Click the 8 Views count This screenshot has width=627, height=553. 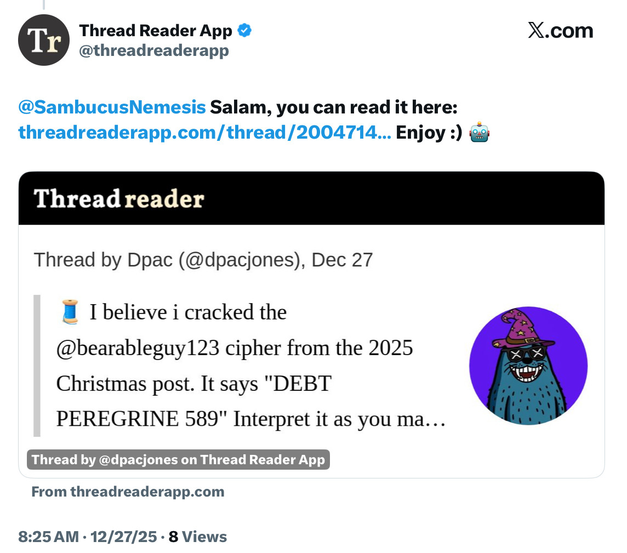(197, 537)
